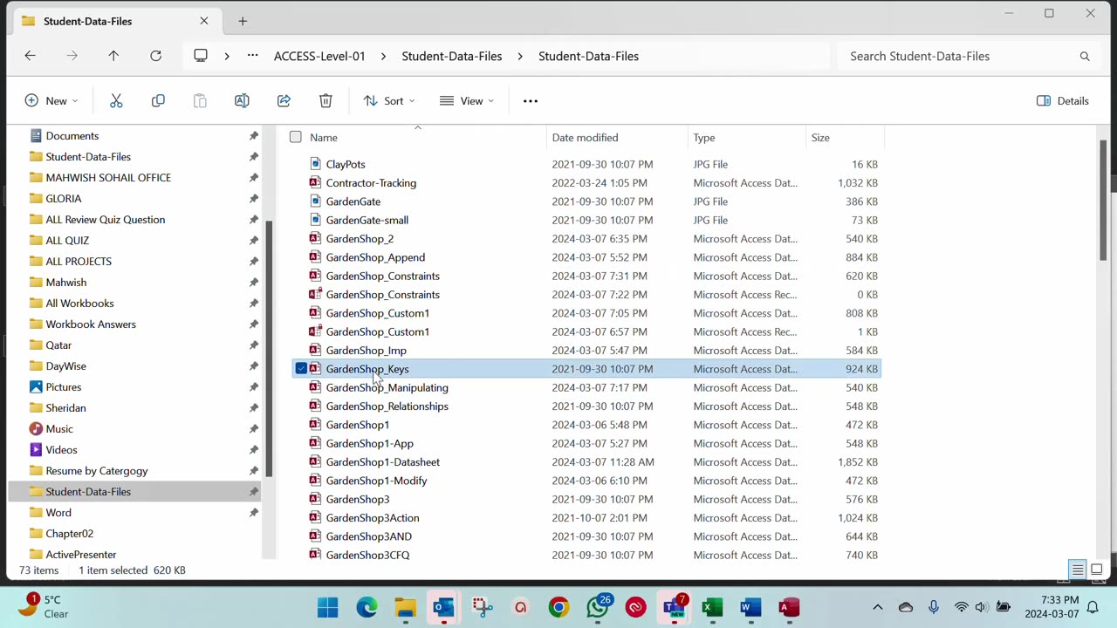The width and height of the screenshot is (1117, 628).
Task: Delete the selected file using trash icon
Action: click(x=326, y=101)
